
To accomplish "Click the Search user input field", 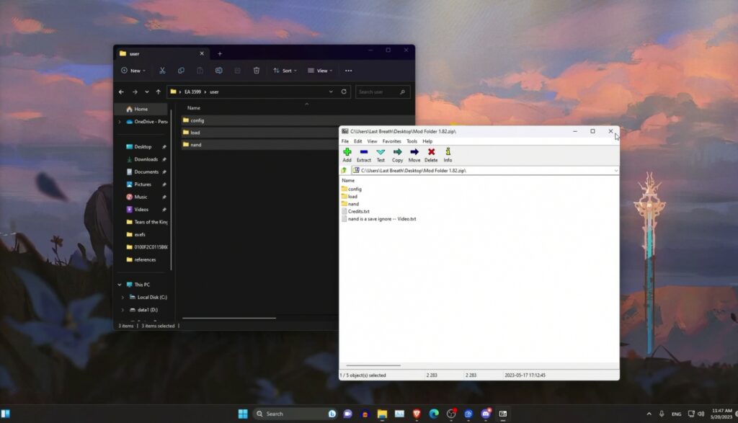I will (x=382, y=92).
